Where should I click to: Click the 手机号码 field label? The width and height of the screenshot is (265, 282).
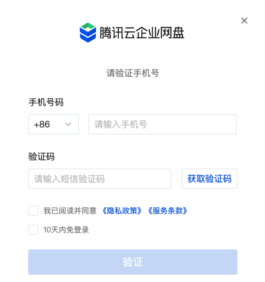point(46,102)
